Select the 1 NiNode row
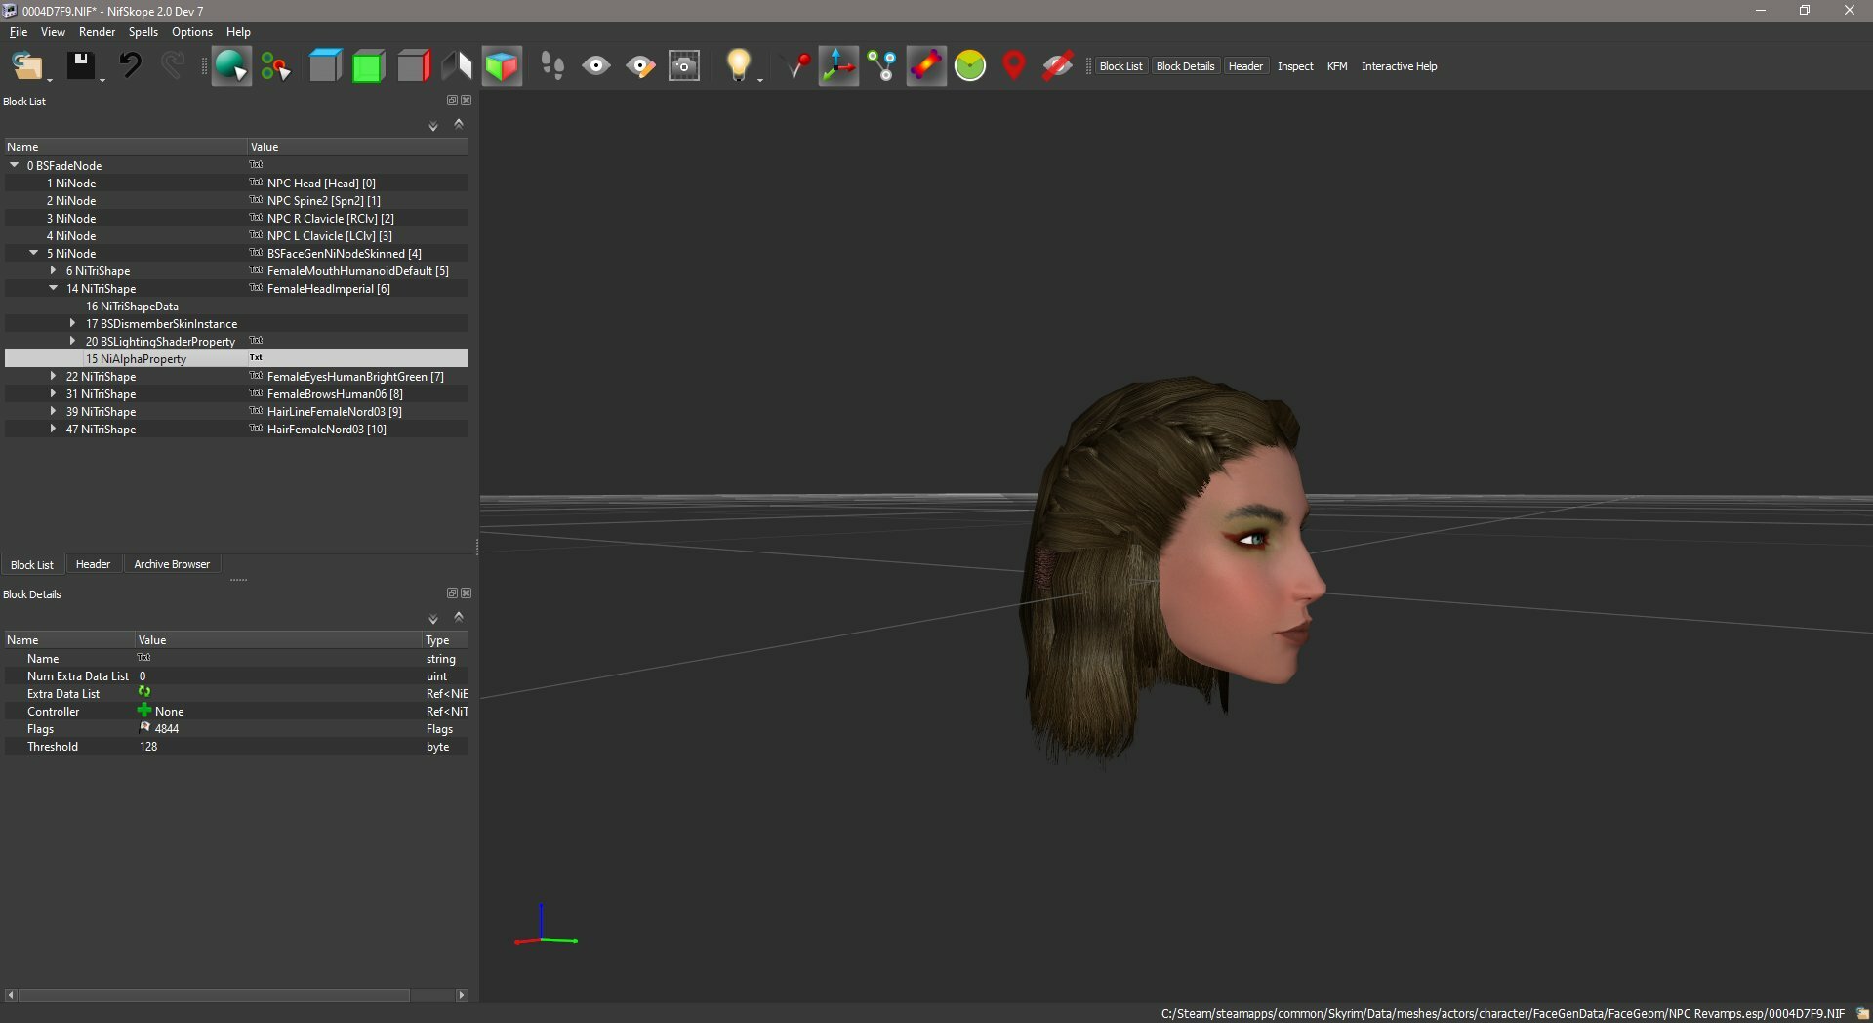The image size is (1873, 1023). 236,183
